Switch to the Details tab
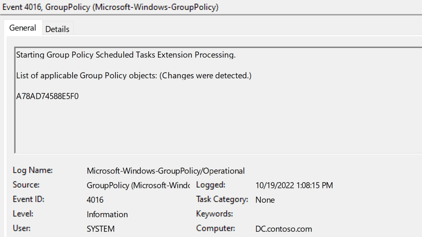 (x=57, y=29)
